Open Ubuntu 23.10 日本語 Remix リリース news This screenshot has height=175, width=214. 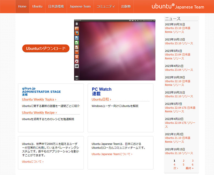178,30
